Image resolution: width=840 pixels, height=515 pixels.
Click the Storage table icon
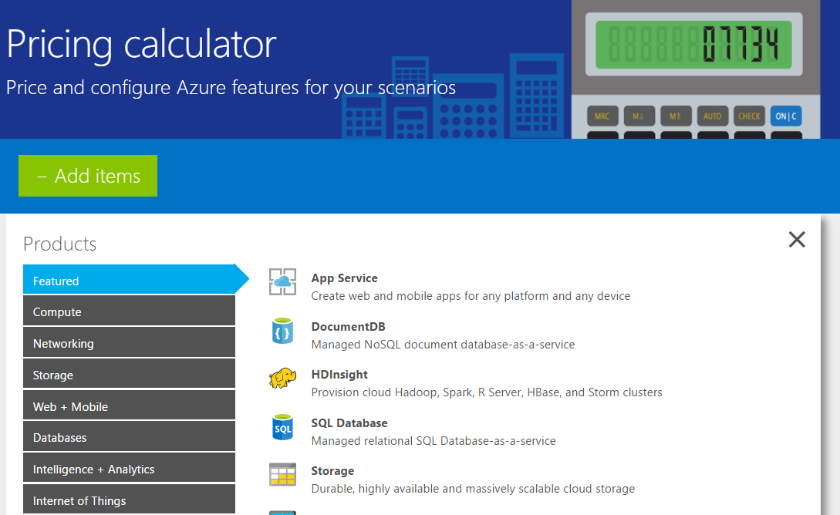[x=282, y=474]
